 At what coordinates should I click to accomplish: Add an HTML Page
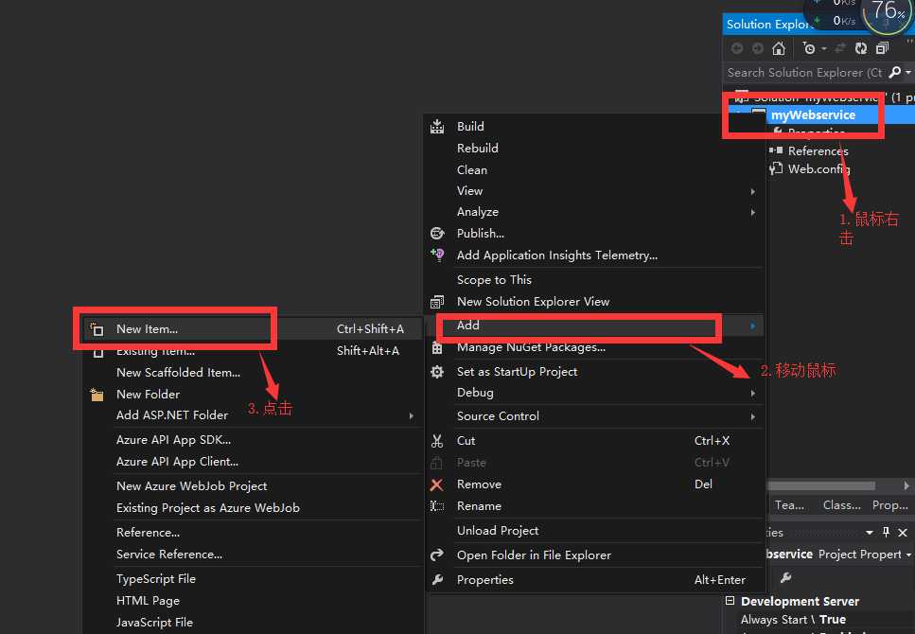click(148, 601)
